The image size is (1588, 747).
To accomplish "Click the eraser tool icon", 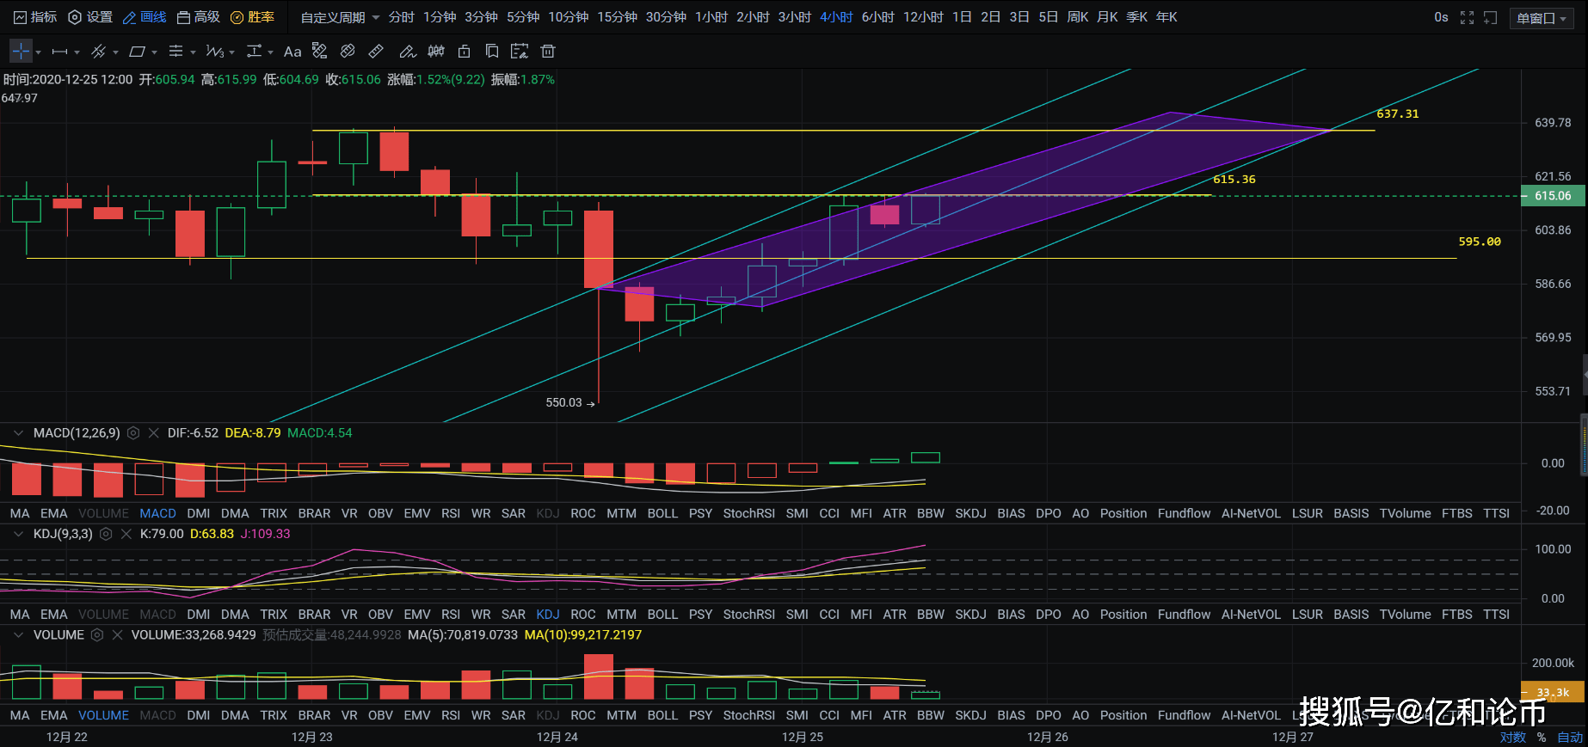I will tap(348, 52).
